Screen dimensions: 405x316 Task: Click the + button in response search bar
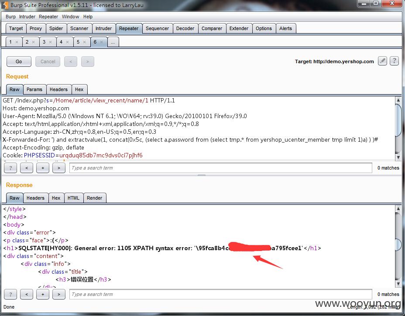[x=43, y=294]
